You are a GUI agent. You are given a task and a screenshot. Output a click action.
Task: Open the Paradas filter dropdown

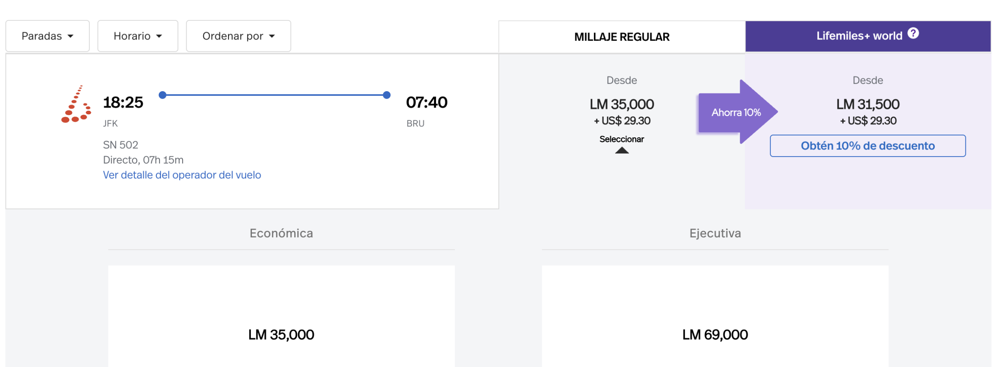47,36
